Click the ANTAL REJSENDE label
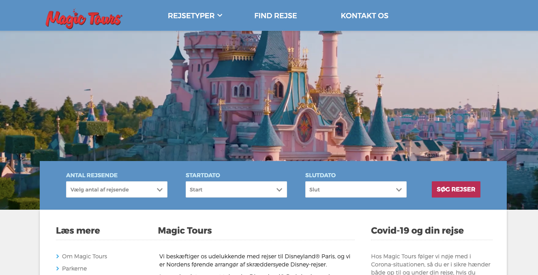Screen dimensions: 538x275 (x=92, y=175)
